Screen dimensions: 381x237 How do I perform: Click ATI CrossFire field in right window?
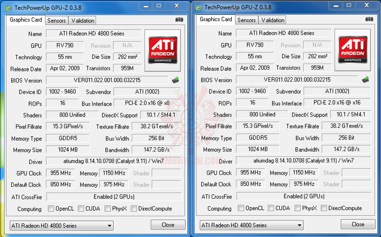(x=304, y=196)
